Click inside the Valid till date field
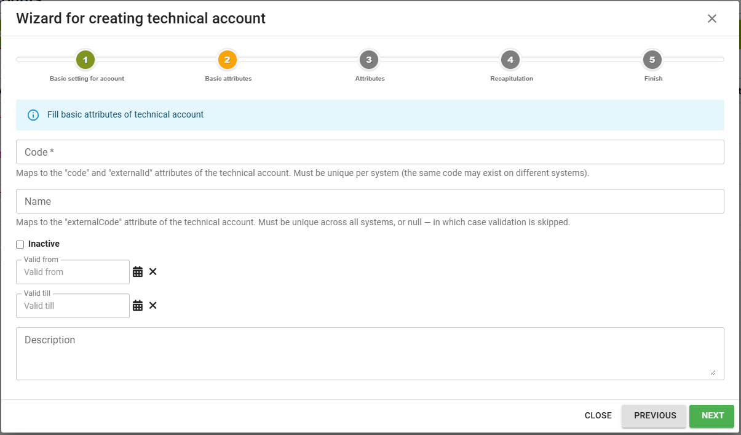Screen dimensions: 741x435 pyautogui.click(x=73, y=306)
